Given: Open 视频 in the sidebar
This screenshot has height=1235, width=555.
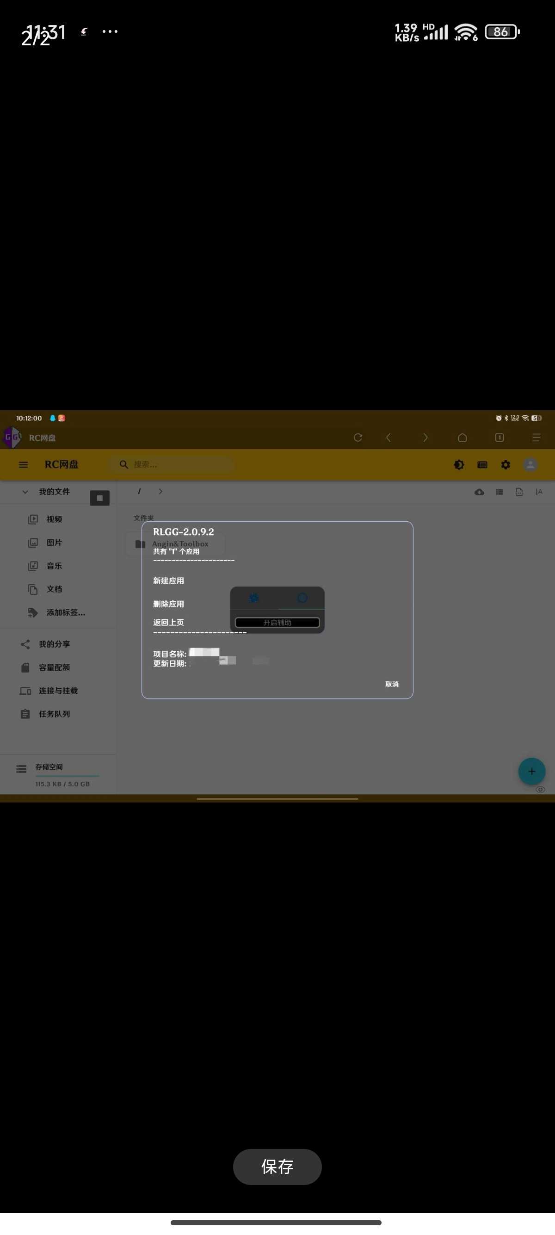Looking at the screenshot, I should click(54, 519).
